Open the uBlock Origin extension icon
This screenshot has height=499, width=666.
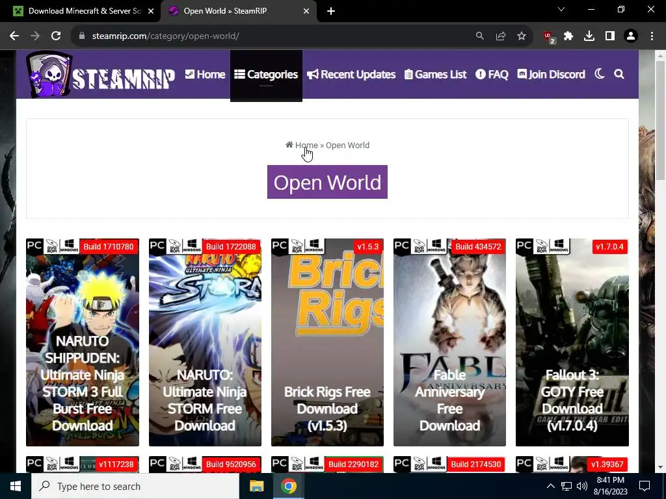pyautogui.click(x=549, y=37)
